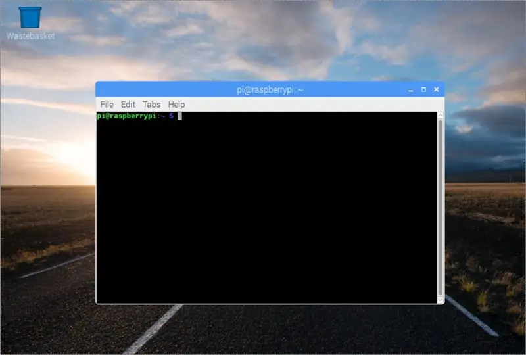This screenshot has width=526, height=355.
Task: Close the pi@raspberrypi terminal window
Action: click(437, 89)
